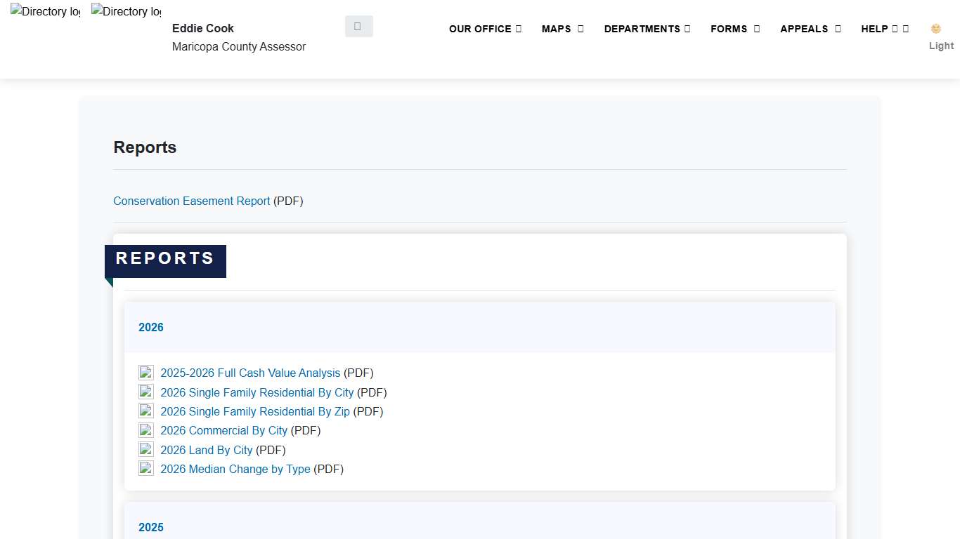
Task: Click the first Directory logo image
Action: [x=45, y=12]
